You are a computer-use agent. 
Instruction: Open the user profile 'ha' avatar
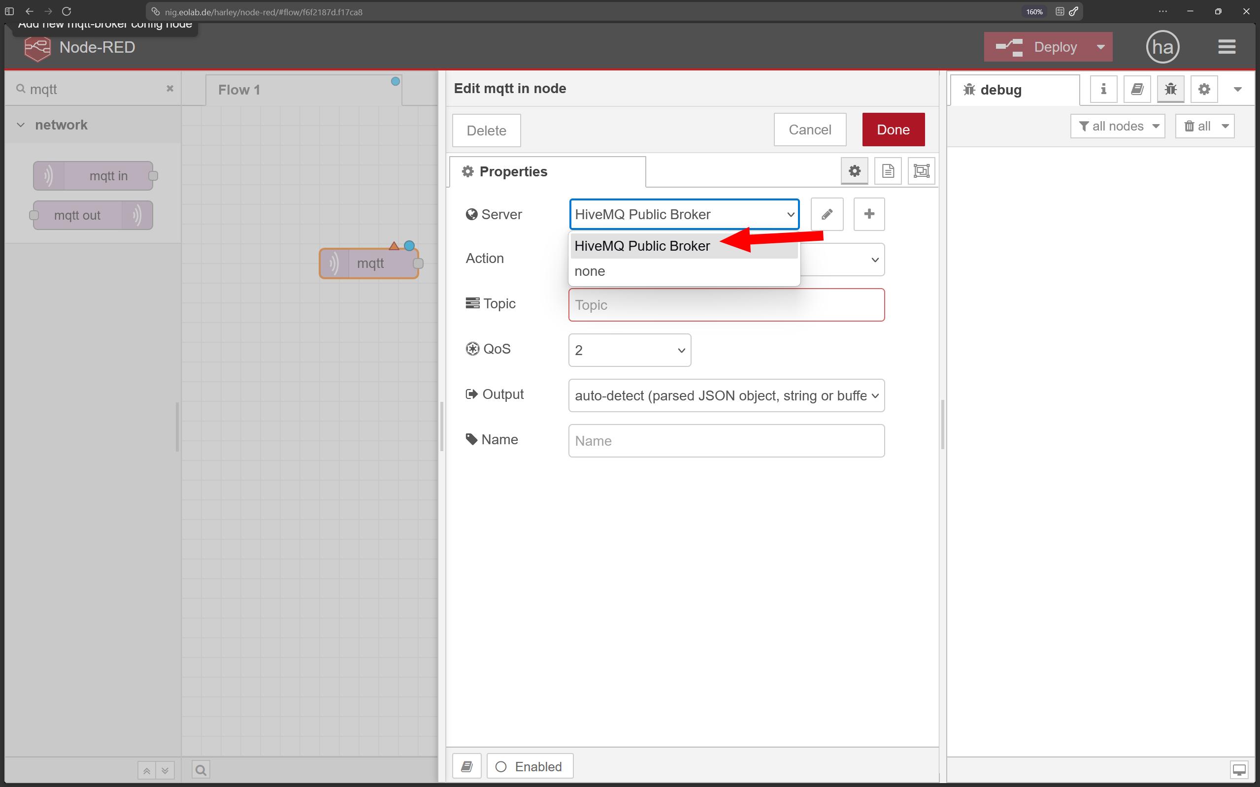[x=1162, y=47]
